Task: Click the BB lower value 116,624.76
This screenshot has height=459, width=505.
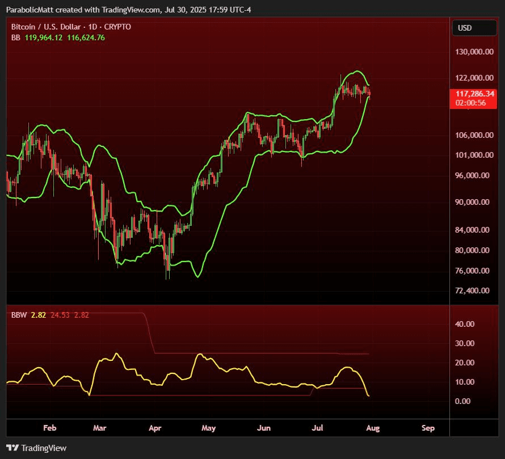Action: [86, 37]
